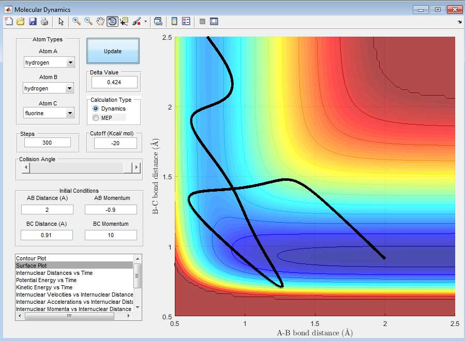465x341 pixels.
Task: Select the Dynamics calculation type
Action: click(x=95, y=109)
